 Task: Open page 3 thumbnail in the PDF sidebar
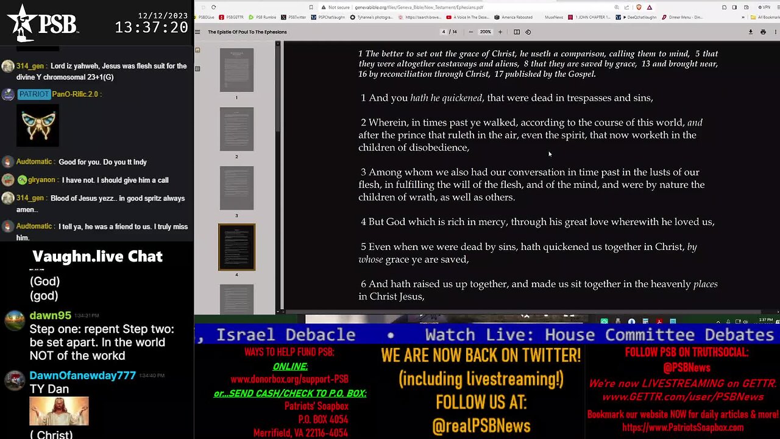click(x=236, y=188)
